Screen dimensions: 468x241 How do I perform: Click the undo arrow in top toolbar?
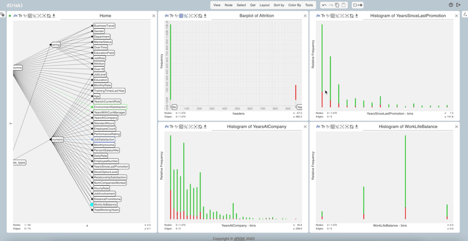click(x=324, y=5)
